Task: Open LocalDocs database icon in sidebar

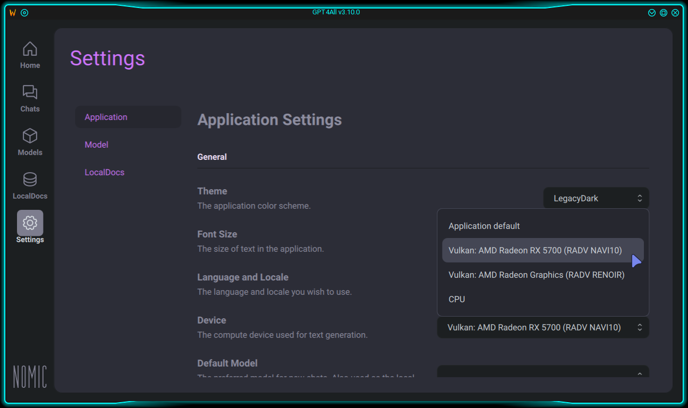Action: [x=30, y=180]
